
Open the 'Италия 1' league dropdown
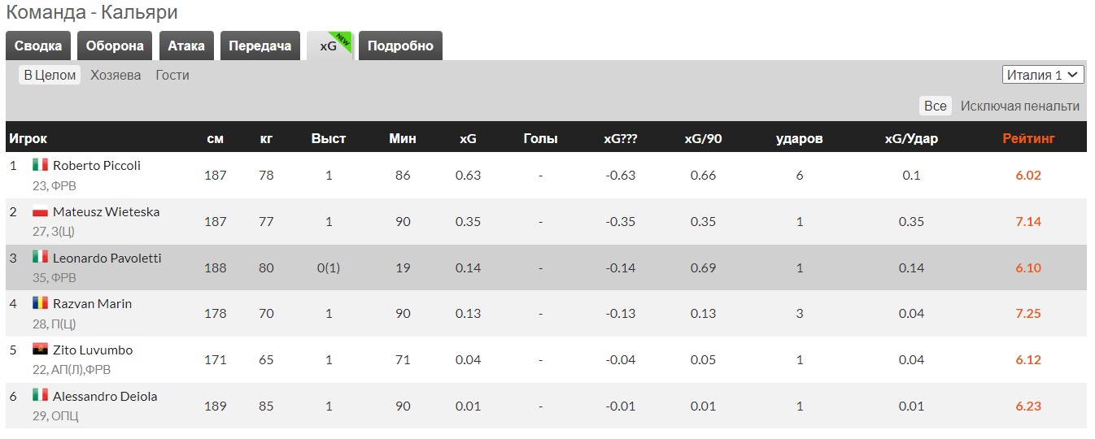click(1043, 75)
